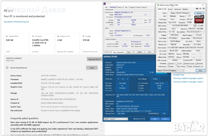Click the 8,00 GB installed RAM value
Screen dimensions: 208x136
click(x=9, y=40)
